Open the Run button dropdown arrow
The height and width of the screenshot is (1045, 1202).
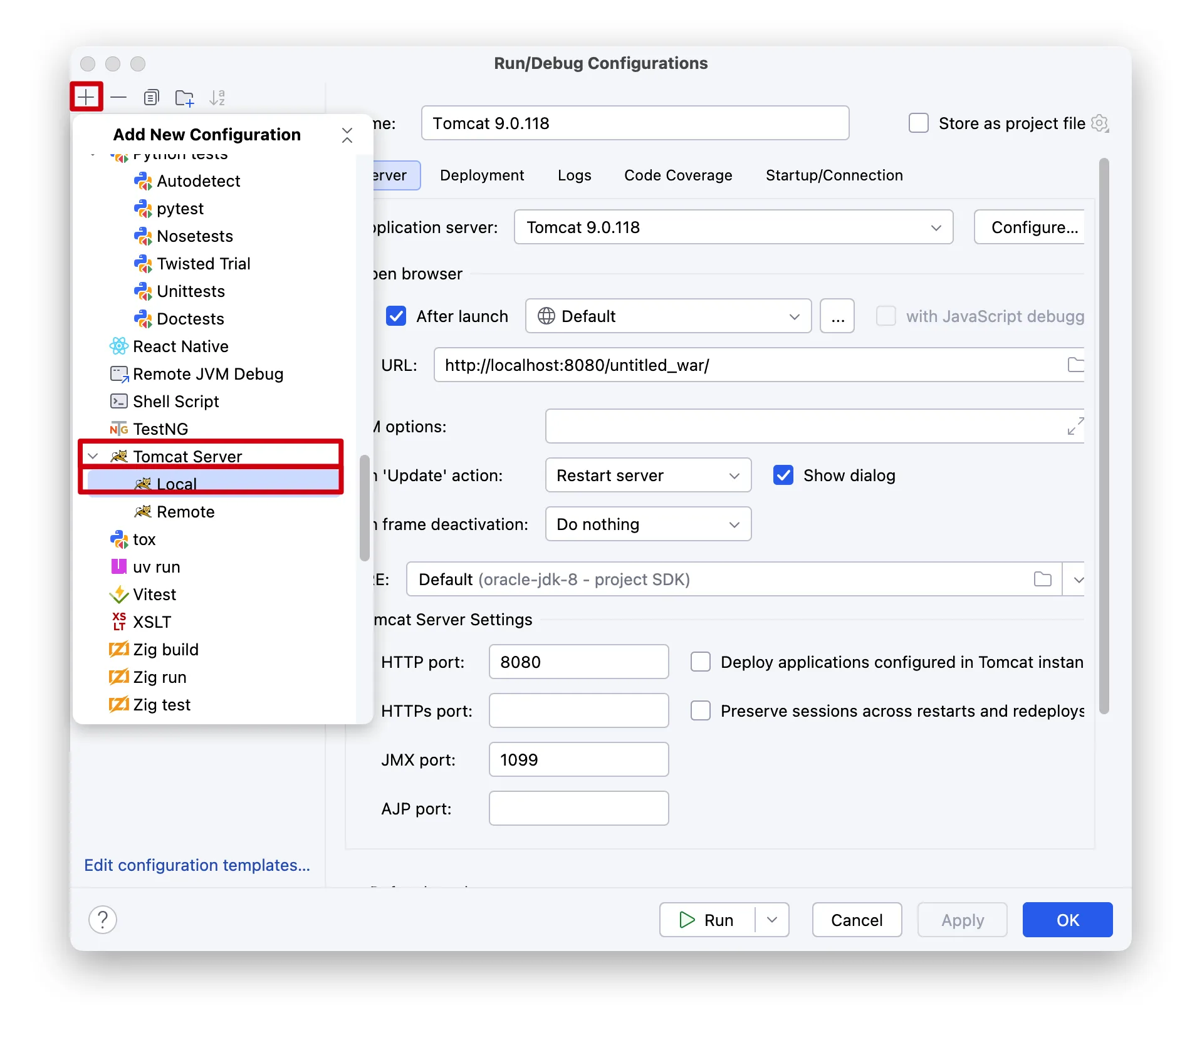(x=772, y=920)
